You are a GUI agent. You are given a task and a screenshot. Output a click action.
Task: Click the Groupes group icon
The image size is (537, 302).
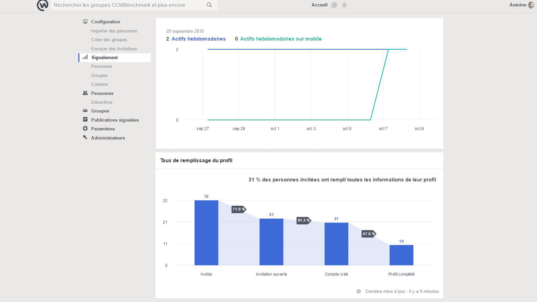[x=85, y=111]
